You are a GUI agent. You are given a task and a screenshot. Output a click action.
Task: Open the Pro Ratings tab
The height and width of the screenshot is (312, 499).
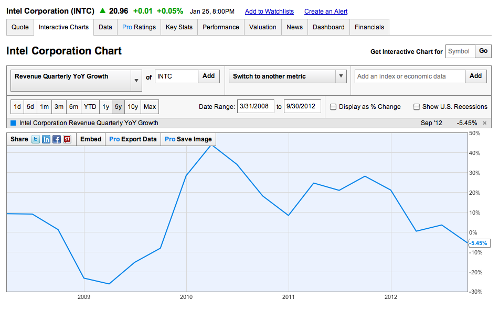[139, 27]
